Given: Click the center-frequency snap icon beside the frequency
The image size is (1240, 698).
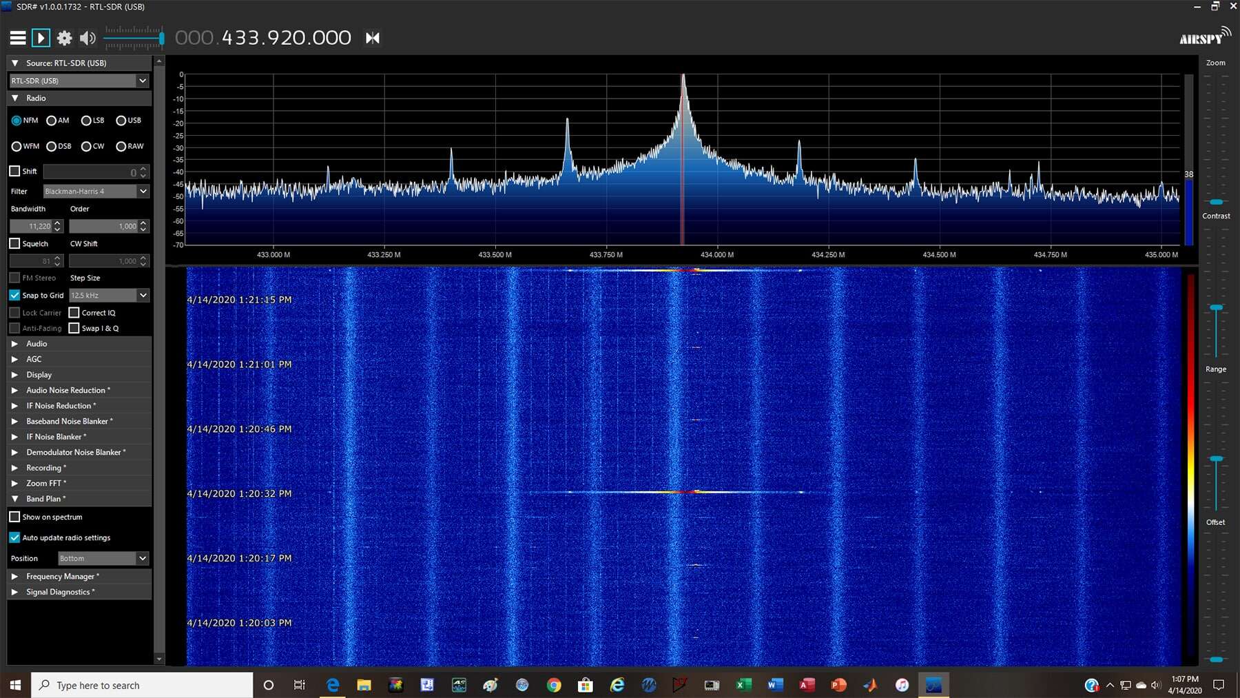Looking at the screenshot, I should (372, 38).
